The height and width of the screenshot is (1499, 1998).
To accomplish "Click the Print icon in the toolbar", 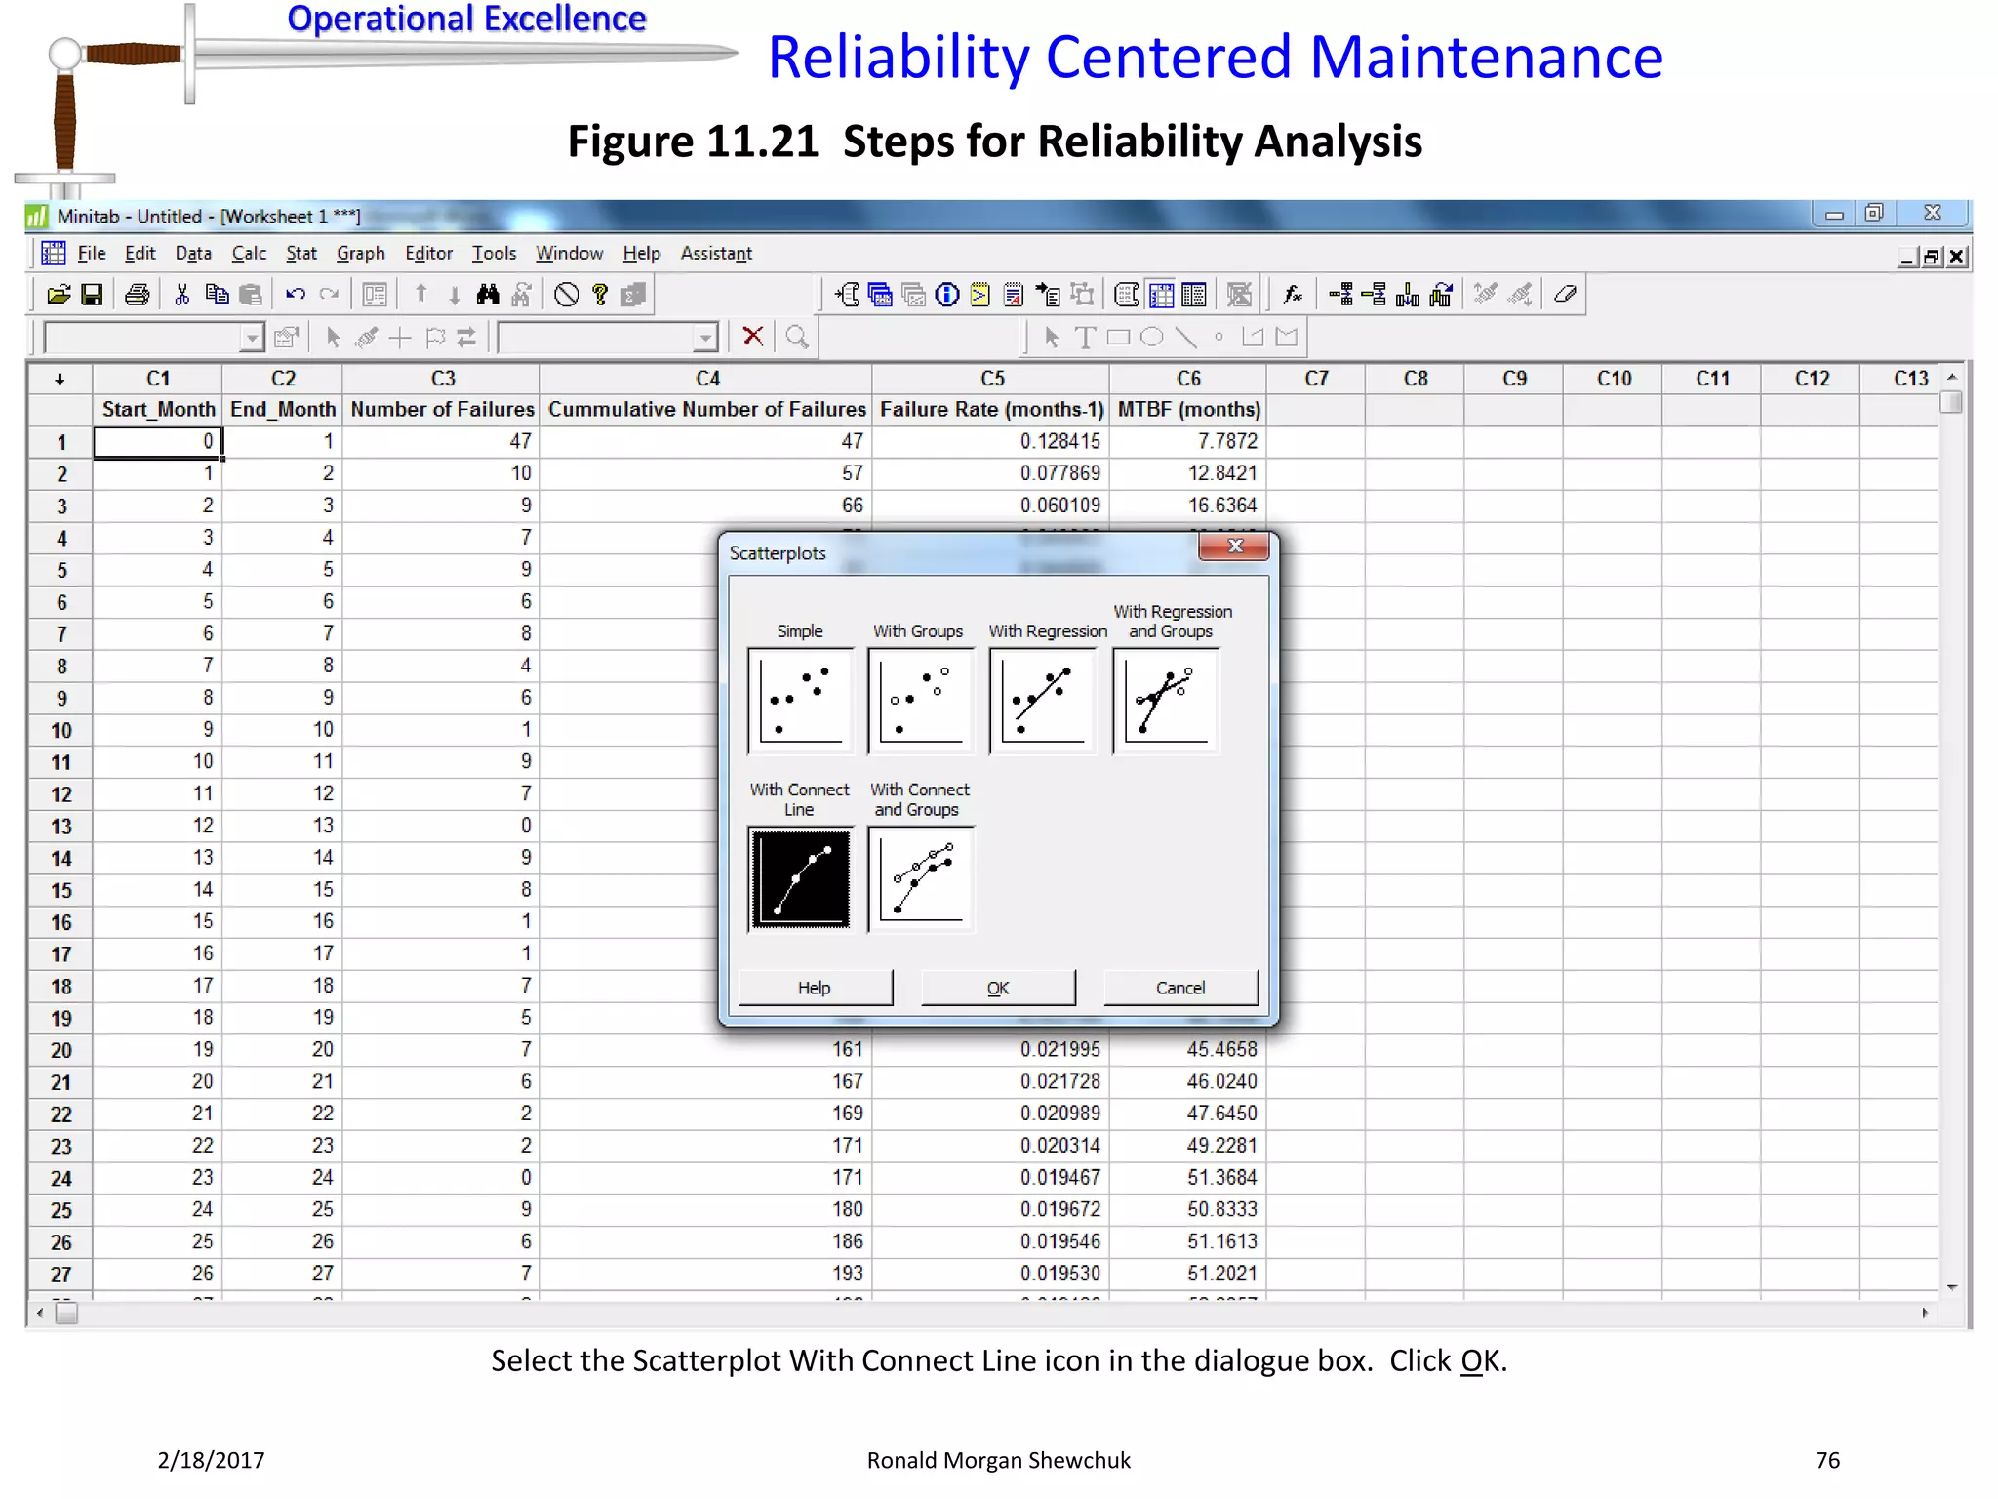I will (138, 295).
